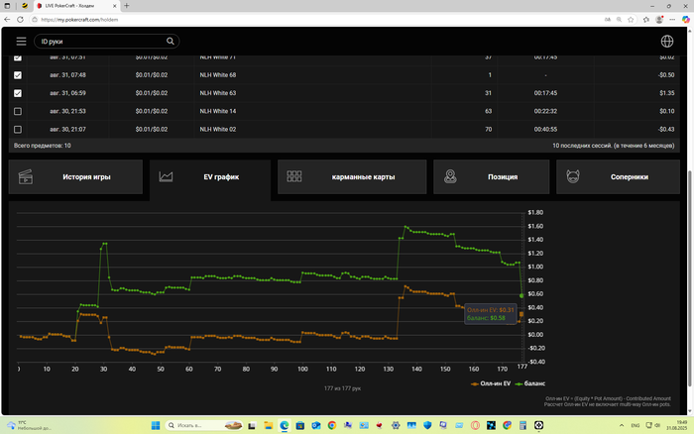Open browser tab actions icon
Image resolution: width=694 pixels, height=434 pixels.
pyautogui.click(x=8, y=6)
